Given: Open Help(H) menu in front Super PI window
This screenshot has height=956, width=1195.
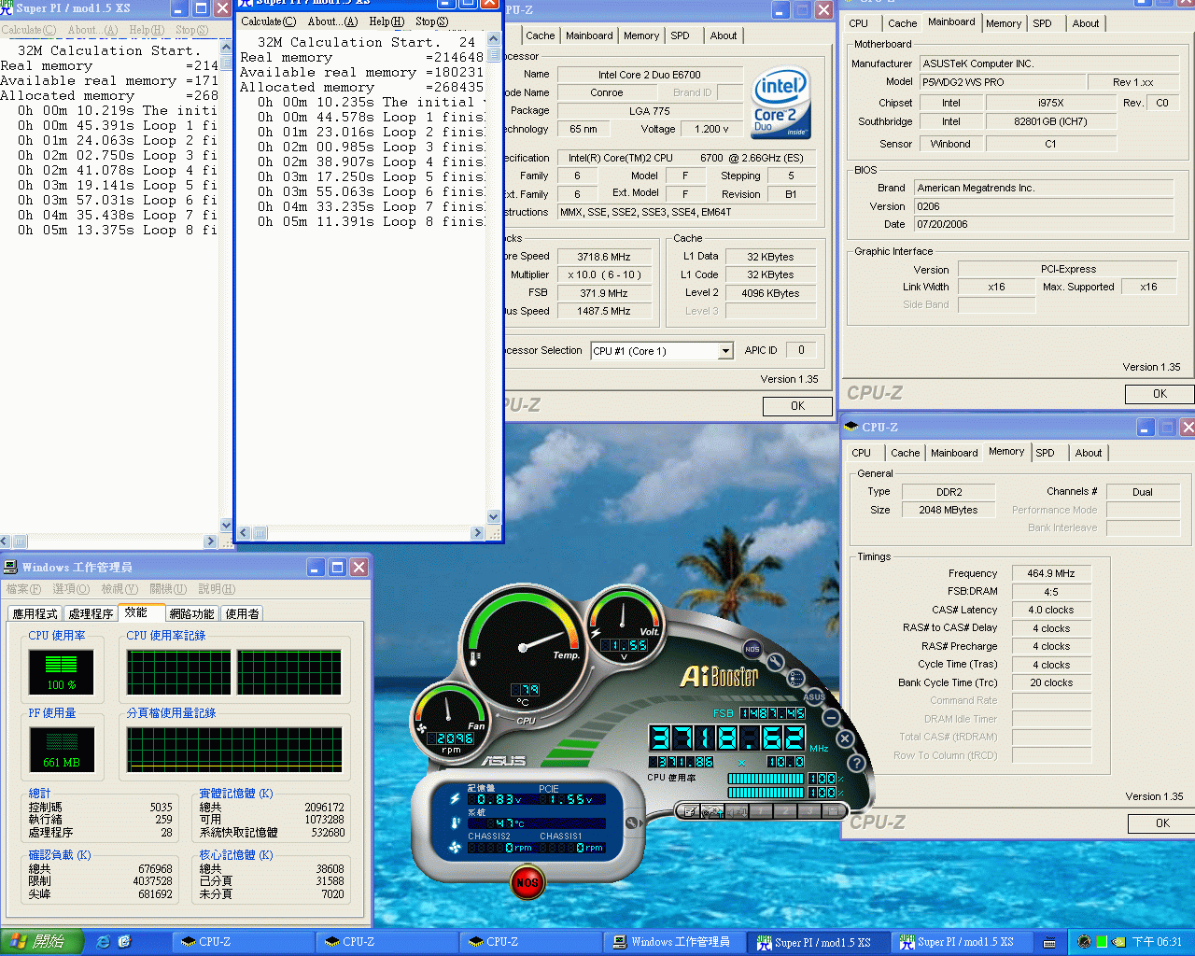Looking at the screenshot, I should point(387,21).
